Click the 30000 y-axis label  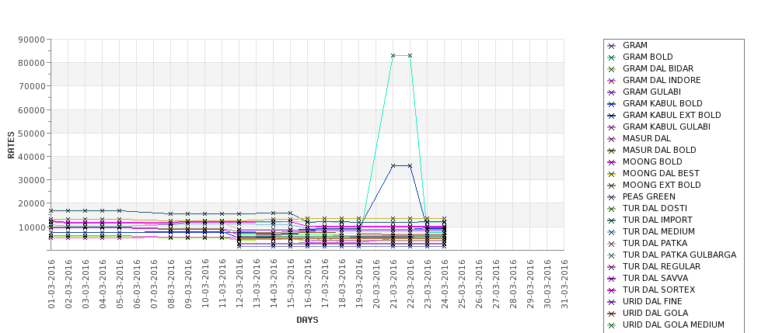pos(31,179)
